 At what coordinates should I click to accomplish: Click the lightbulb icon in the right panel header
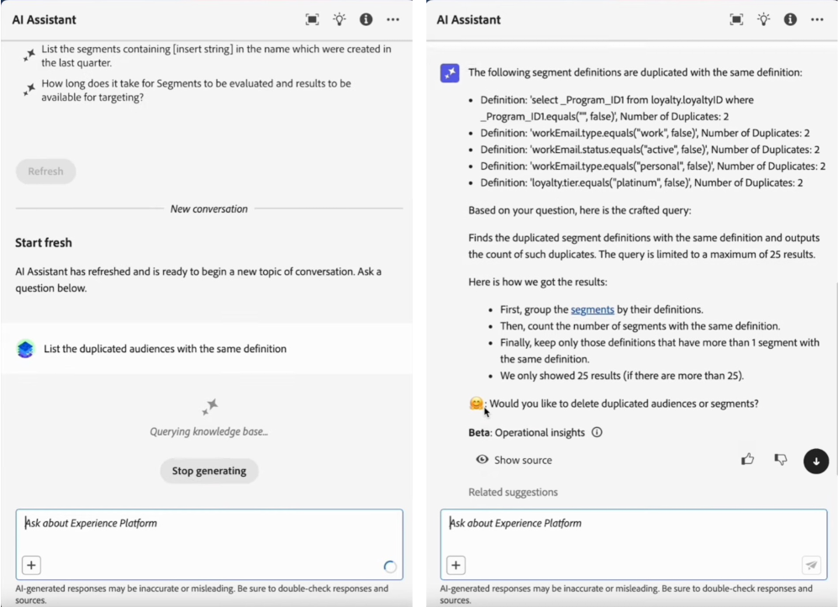click(x=764, y=19)
